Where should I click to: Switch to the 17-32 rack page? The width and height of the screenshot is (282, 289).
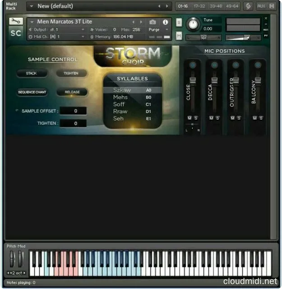[199, 6]
